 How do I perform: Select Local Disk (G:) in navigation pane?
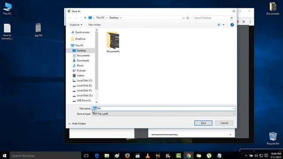(83, 95)
